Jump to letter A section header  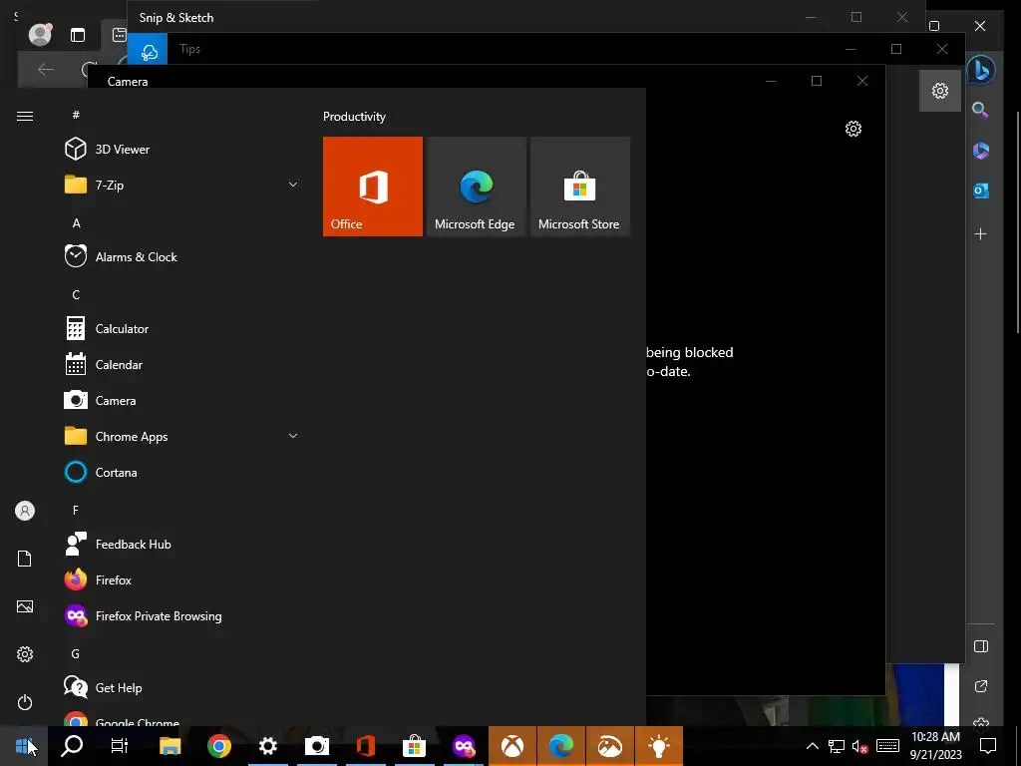[76, 223]
